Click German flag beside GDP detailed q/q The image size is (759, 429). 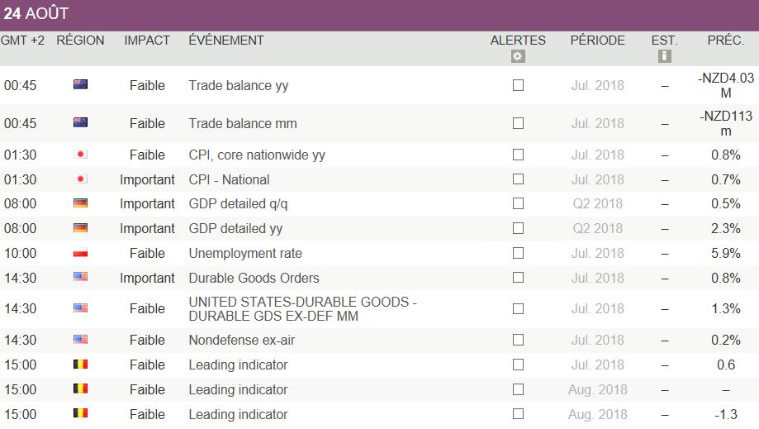tap(81, 203)
